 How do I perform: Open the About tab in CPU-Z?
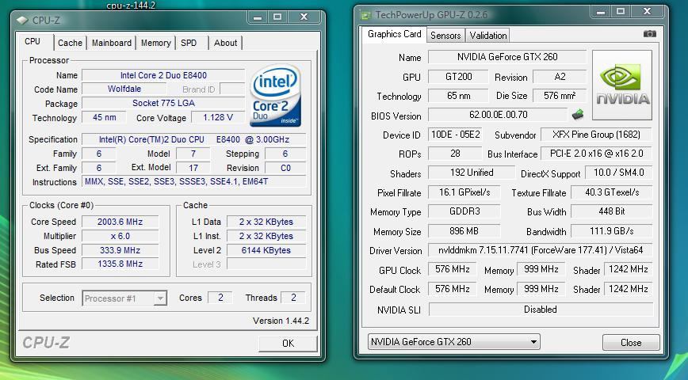[226, 43]
